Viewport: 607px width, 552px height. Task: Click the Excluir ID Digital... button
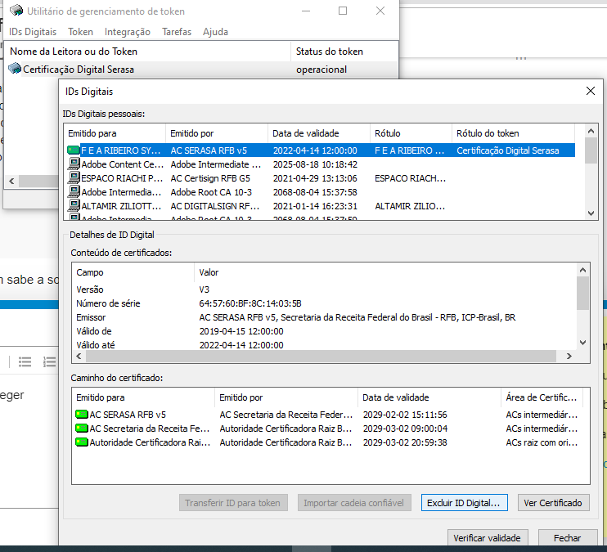pyautogui.click(x=464, y=502)
